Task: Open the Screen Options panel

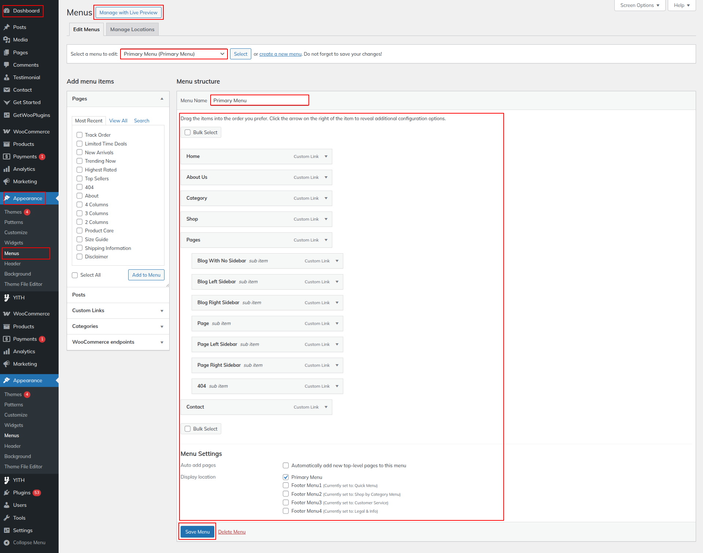Action: coord(640,5)
